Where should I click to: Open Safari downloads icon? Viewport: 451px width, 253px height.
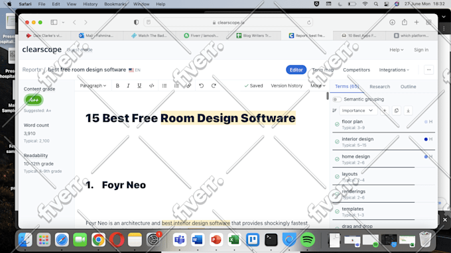pos(392,23)
